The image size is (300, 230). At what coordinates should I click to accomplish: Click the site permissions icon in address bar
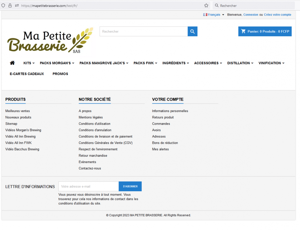(17, 5)
